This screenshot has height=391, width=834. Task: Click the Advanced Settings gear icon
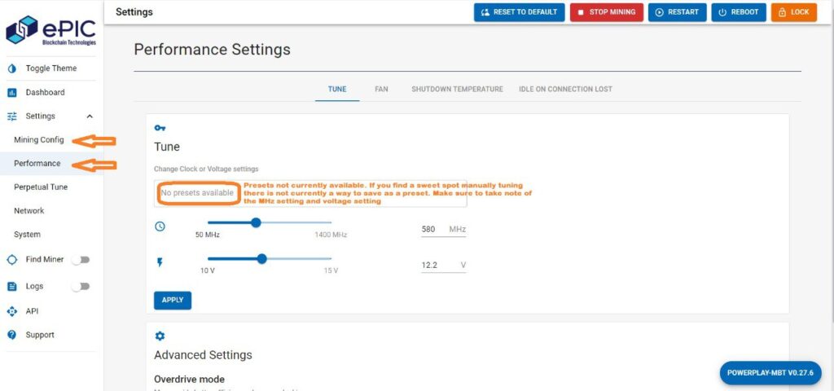coord(160,336)
